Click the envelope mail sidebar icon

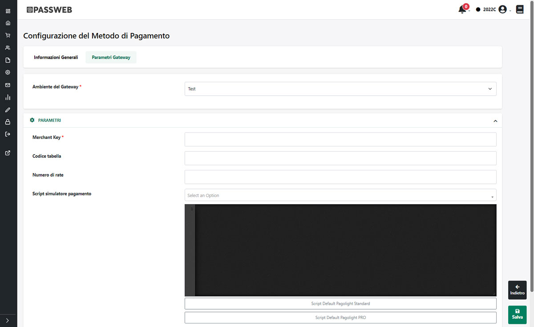pyautogui.click(x=8, y=85)
